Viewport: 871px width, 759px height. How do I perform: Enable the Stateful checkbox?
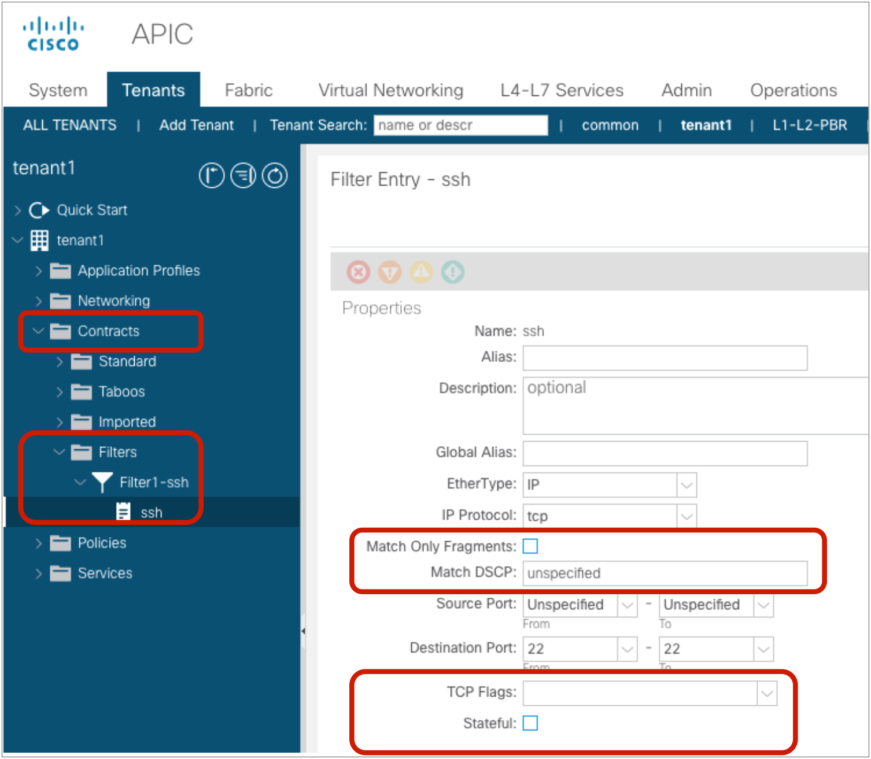[530, 723]
